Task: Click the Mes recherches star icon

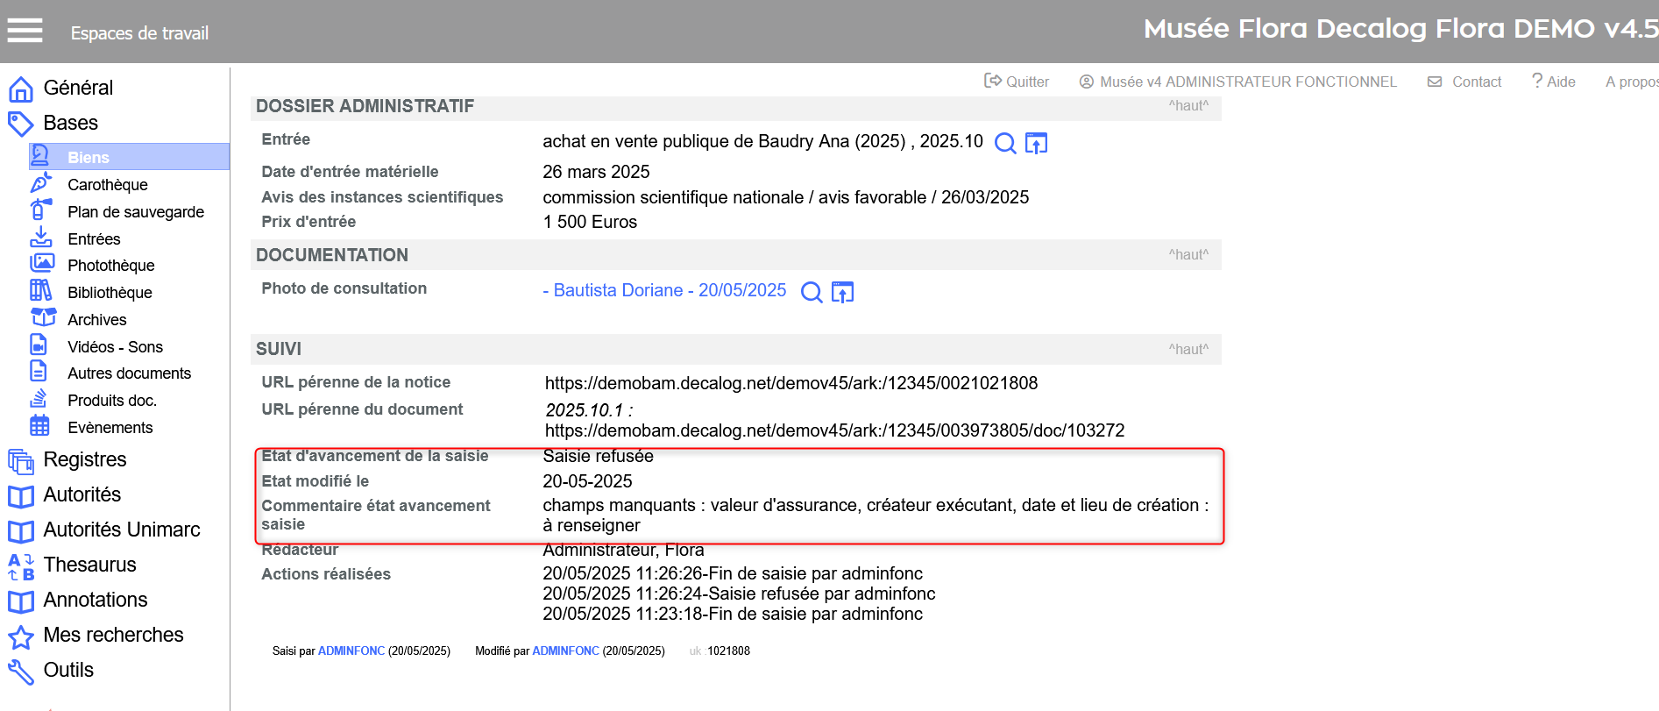Action: click(x=21, y=636)
